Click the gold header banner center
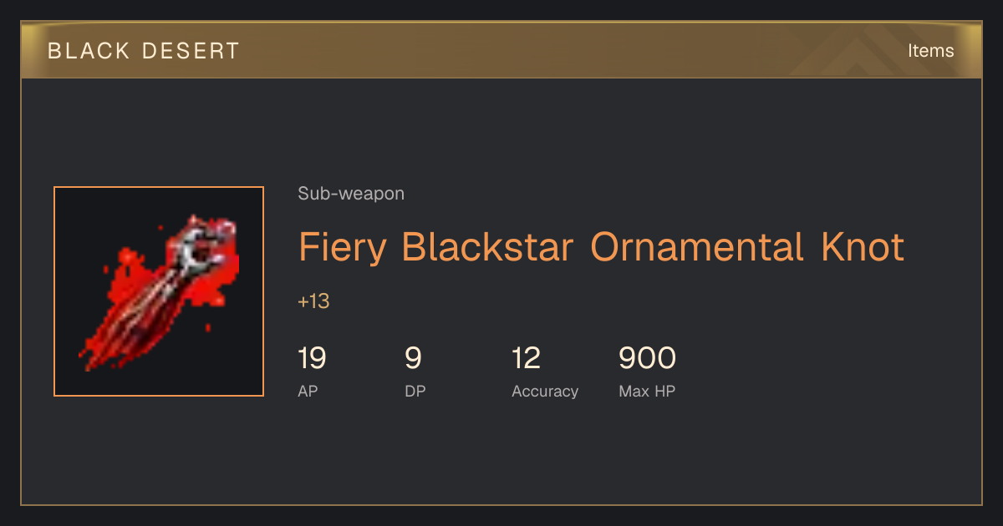 pos(501,50)
